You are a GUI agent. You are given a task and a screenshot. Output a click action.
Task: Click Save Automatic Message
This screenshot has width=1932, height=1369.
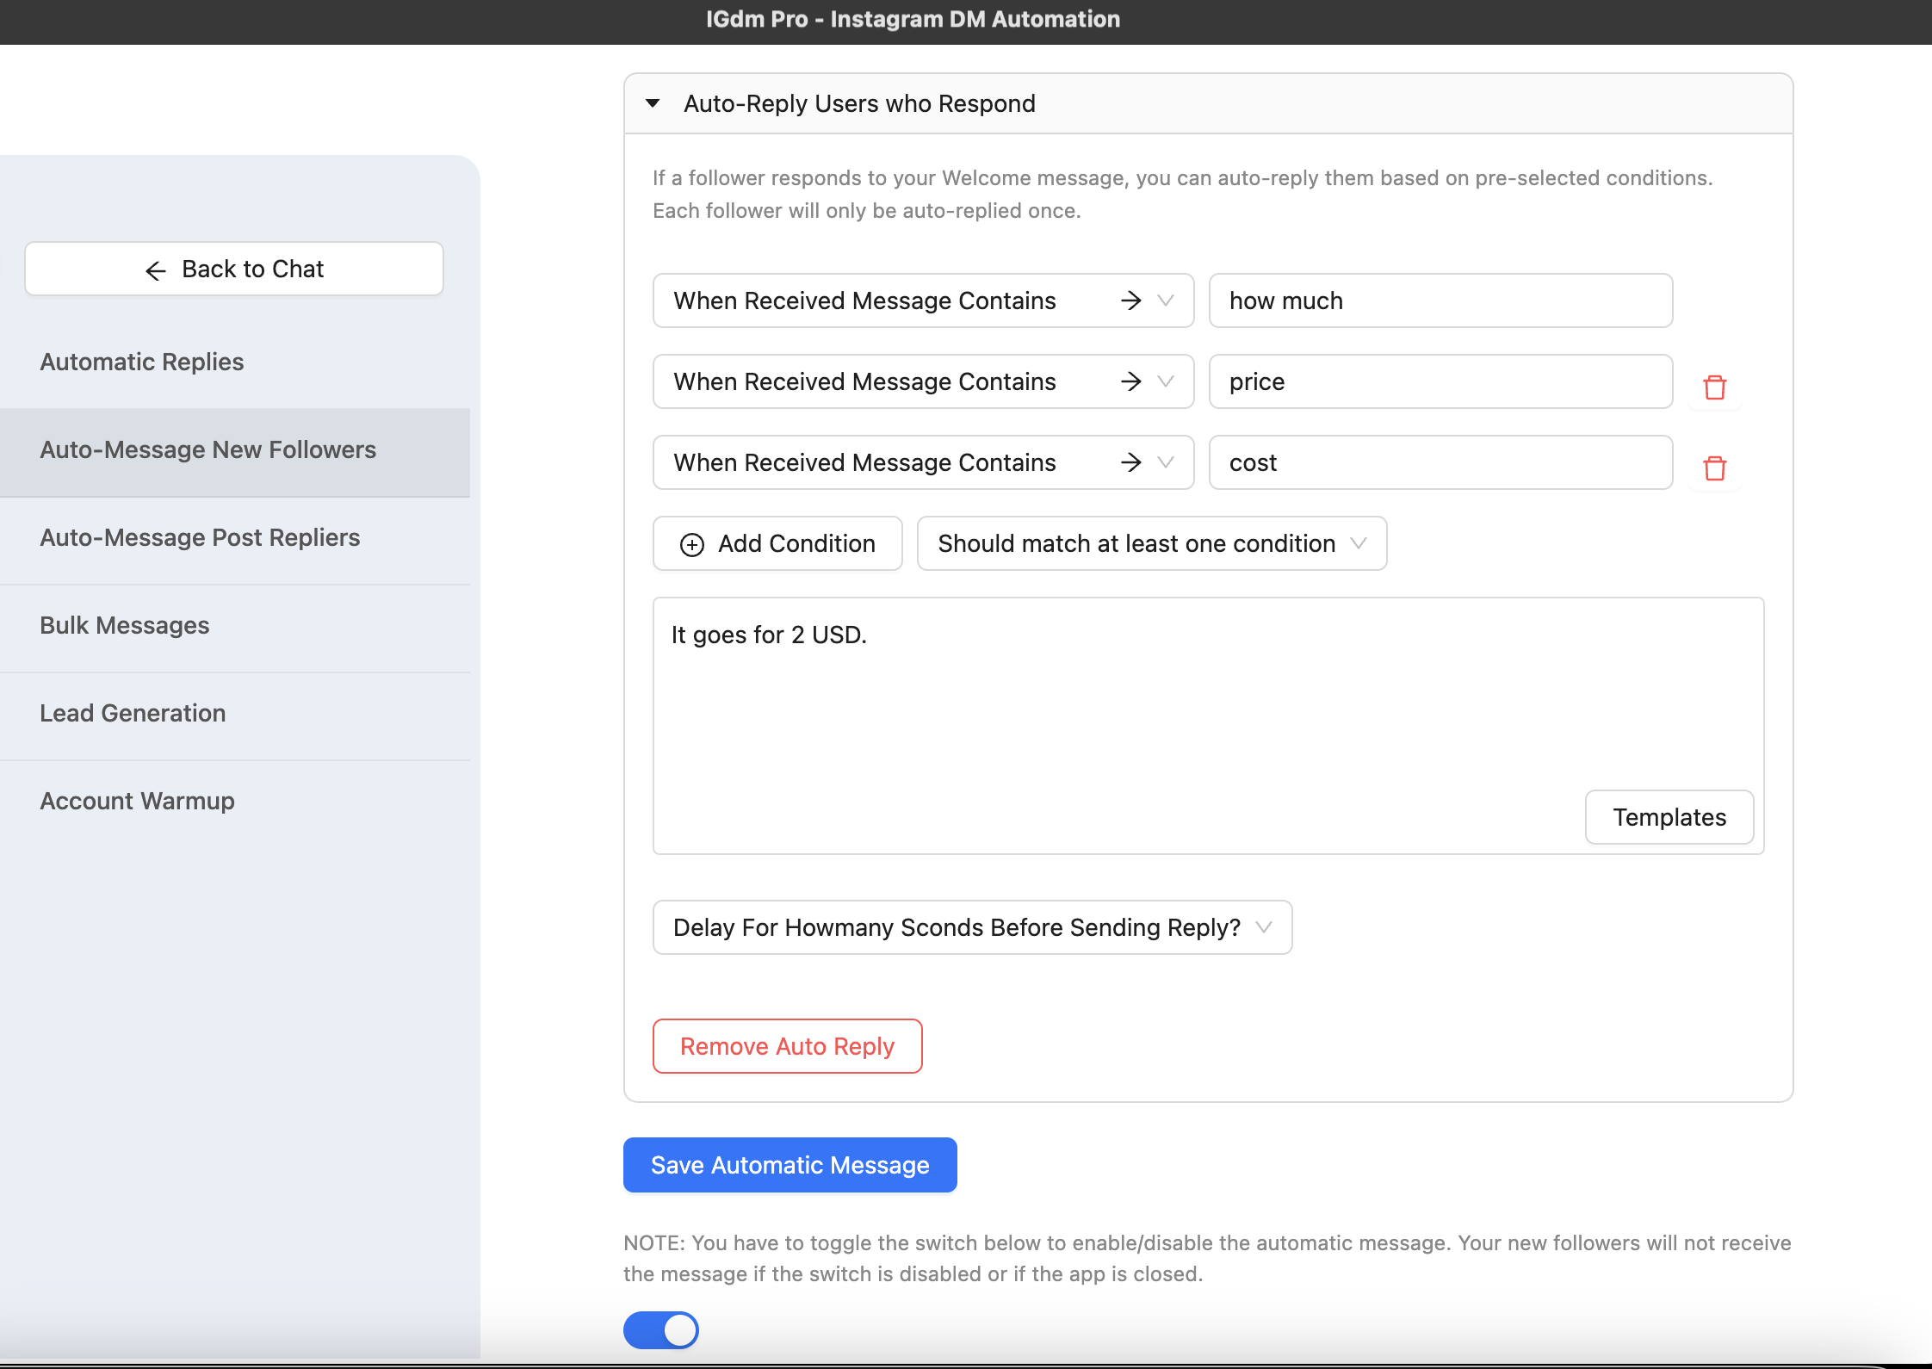coord(790,1164)
